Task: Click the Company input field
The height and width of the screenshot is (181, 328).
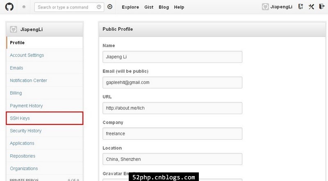Action: [x=172, y=133]
